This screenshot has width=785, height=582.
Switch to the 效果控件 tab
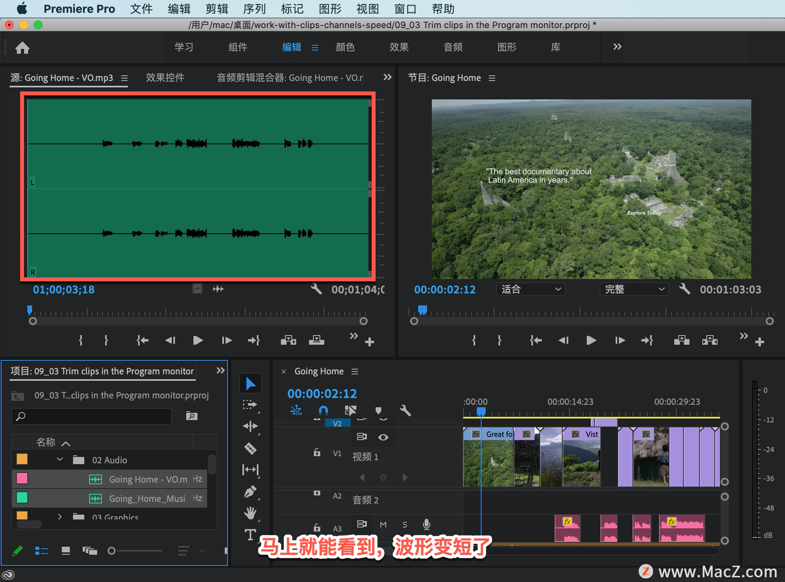(x=165, y=78)
